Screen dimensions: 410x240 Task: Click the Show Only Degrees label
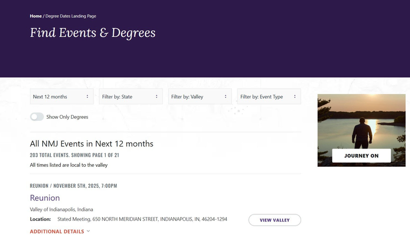pyautogui.click(x=67, y=117)
